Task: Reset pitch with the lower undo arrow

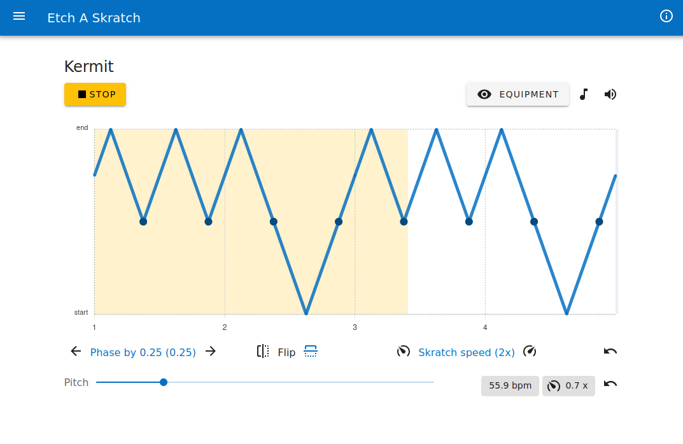Action: click(x=610, y=383)
